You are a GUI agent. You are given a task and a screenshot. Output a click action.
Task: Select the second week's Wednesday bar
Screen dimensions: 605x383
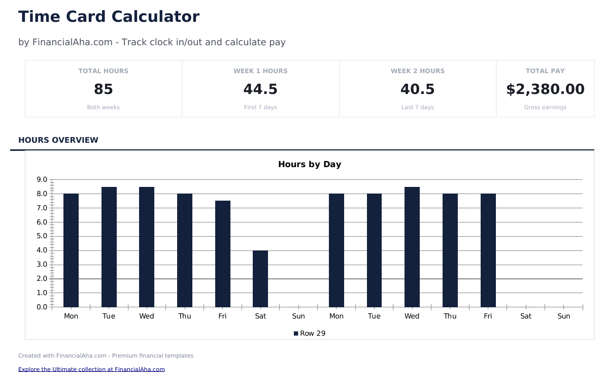[412, 247]
